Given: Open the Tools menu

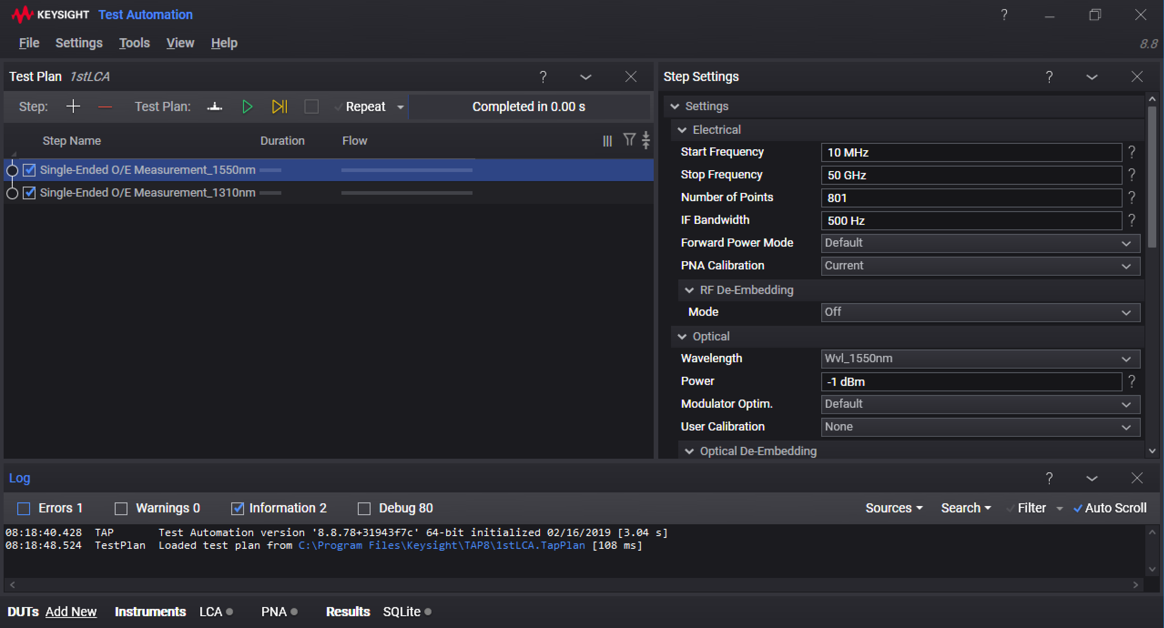Looking at the screenshot, I should click(x=134, y=43).
